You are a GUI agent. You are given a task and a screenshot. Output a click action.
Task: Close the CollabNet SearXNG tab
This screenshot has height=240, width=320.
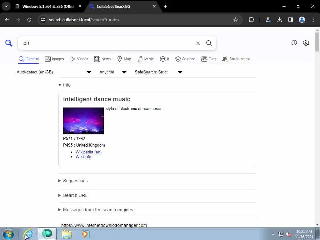154,6
